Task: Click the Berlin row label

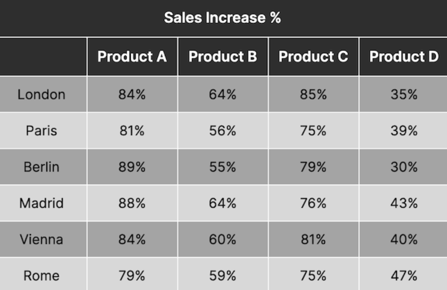Action: click(41, 167)
